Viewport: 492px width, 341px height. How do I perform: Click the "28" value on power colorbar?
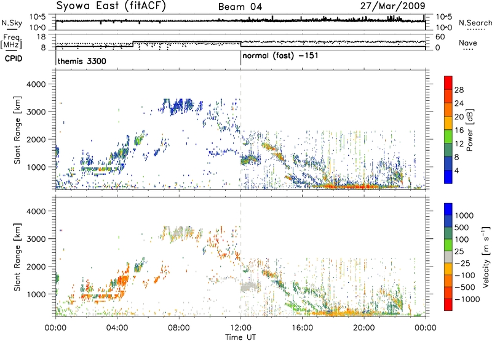(x=459, y=90)
